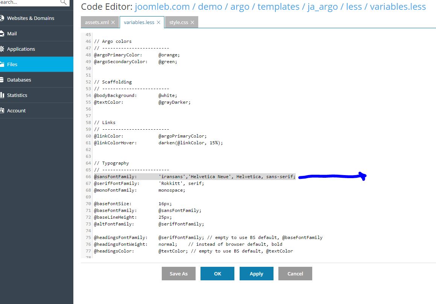This screenshot has width=436, height=304.
Task: Click @monoFontFamily on line 68
Action: [x=115, y=191]
